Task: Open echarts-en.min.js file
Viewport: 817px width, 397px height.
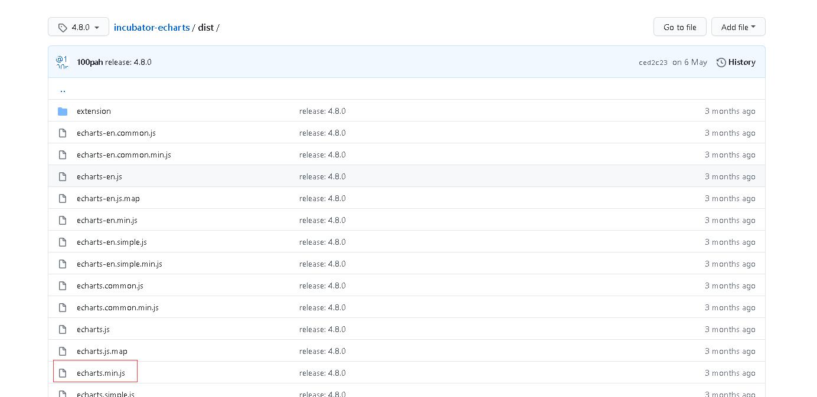Action: tap(107, 220)
